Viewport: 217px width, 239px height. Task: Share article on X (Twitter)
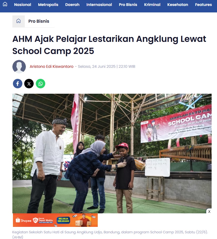coord(29,83)
